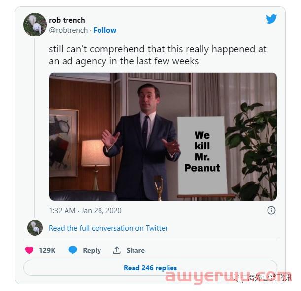The height and width of the screenshot is (291, 301).
Task: Open "Read the full conversation on Twitter"
Action: click(108, 228)
